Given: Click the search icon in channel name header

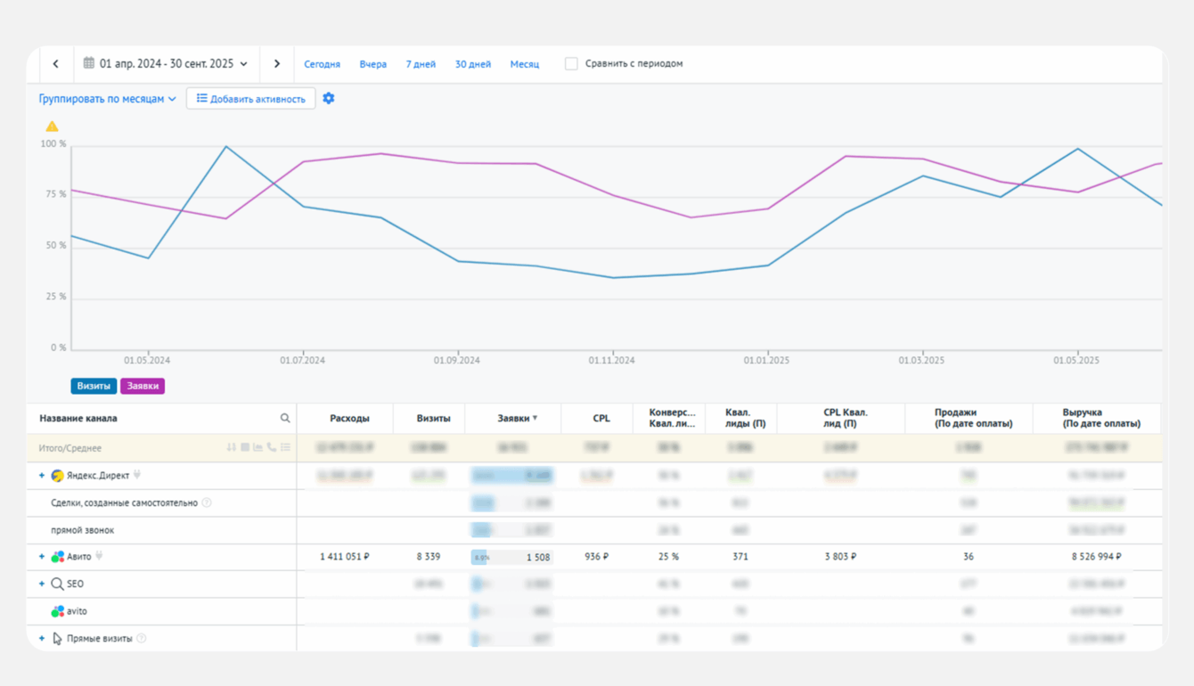Looking at the screenshot, I should (285, 418).
